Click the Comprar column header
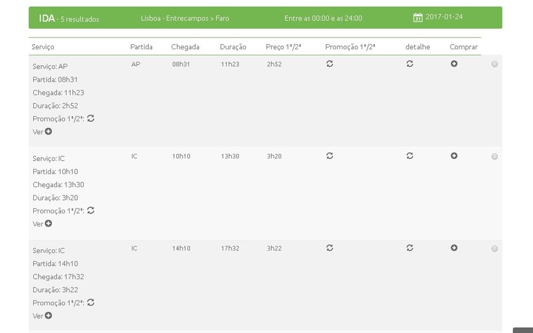Screen dimensions: 533x333 [463, 47]
